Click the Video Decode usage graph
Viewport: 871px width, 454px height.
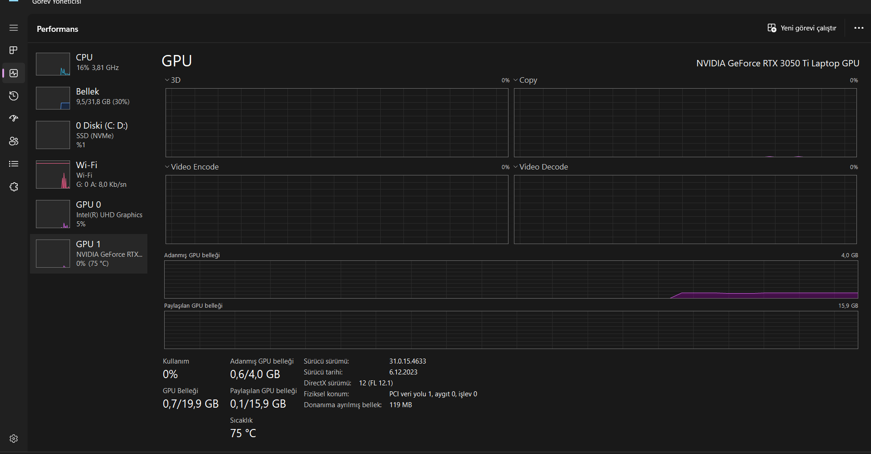[x=685, y=210]
